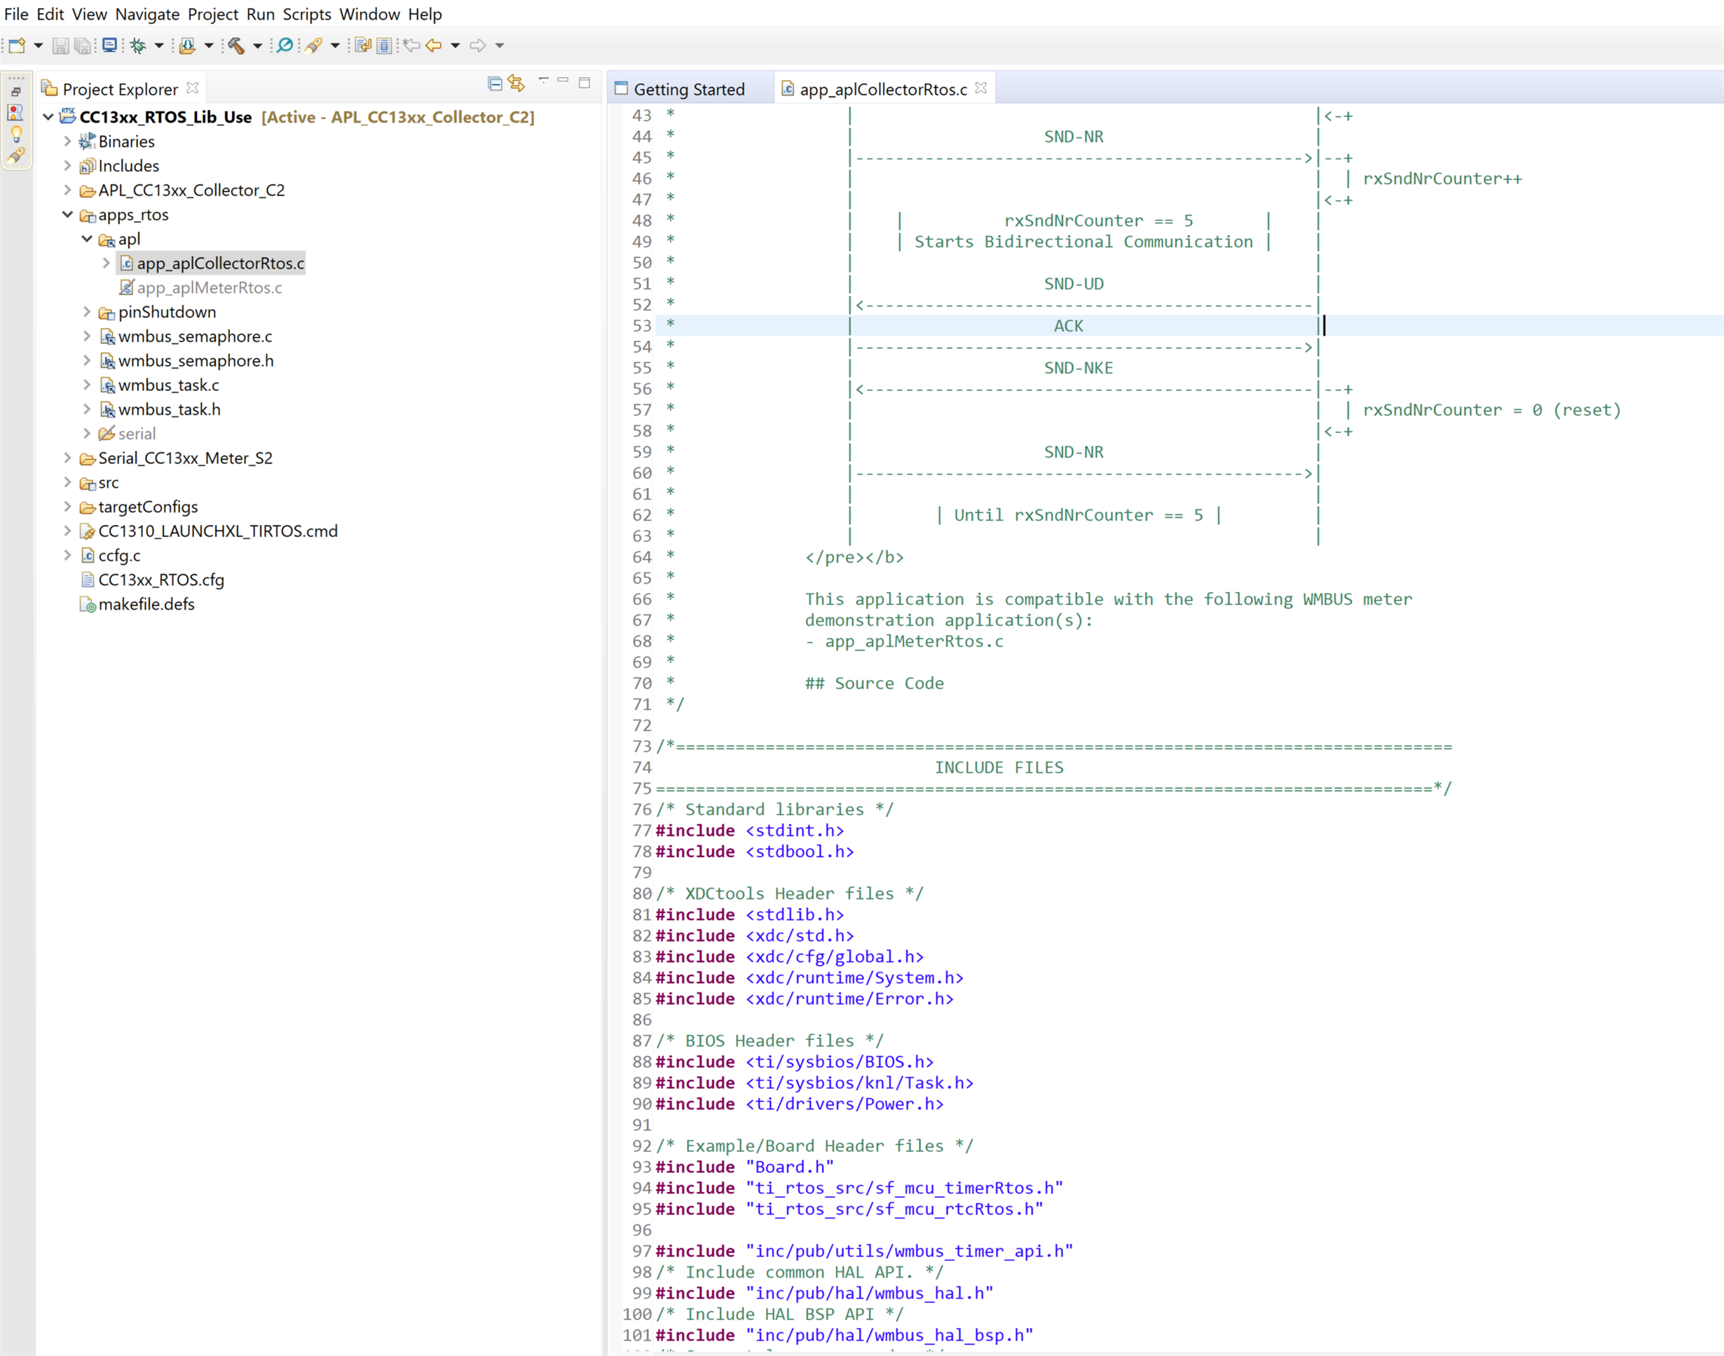Open the Edit menu
1724x1356 pixels.
50,14
